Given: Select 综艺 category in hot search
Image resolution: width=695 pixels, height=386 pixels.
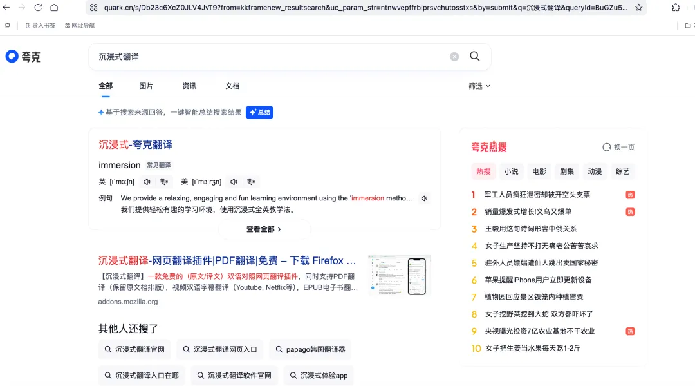Looking at the screenshot, I should pyautogui.click(x=623, y=171).
